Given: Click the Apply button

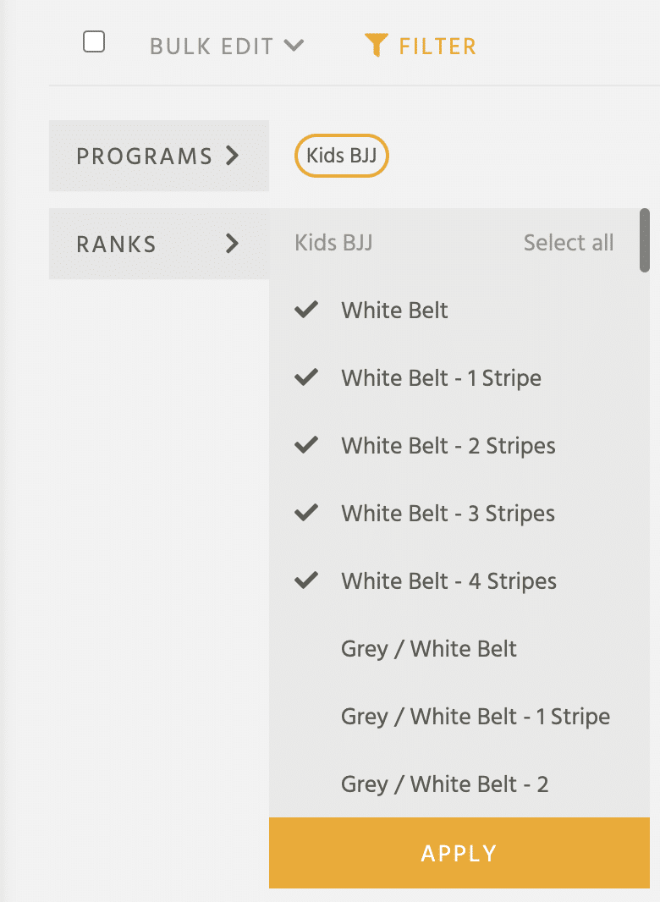Looking at the screenshot, I should 459,853.
